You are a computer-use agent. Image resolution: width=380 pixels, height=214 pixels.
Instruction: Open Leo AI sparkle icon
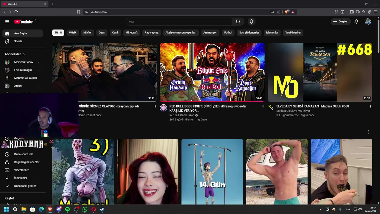pyautogui.click(x=364, y=12)
